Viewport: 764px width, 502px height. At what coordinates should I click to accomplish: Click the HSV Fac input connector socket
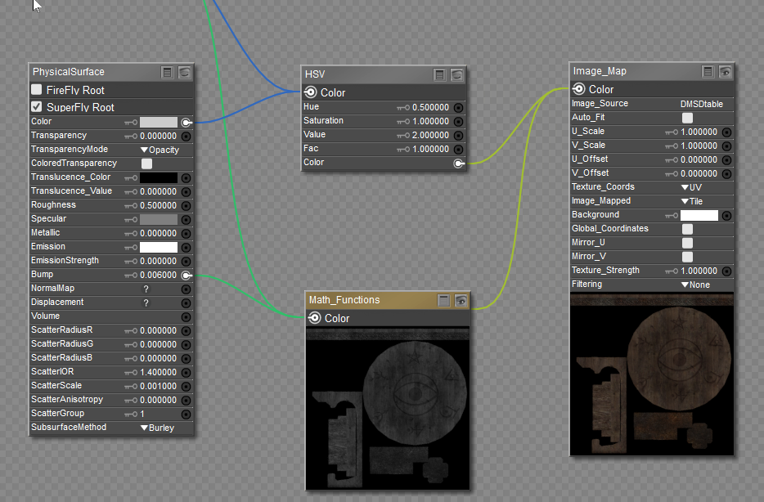tap(459, 149)
